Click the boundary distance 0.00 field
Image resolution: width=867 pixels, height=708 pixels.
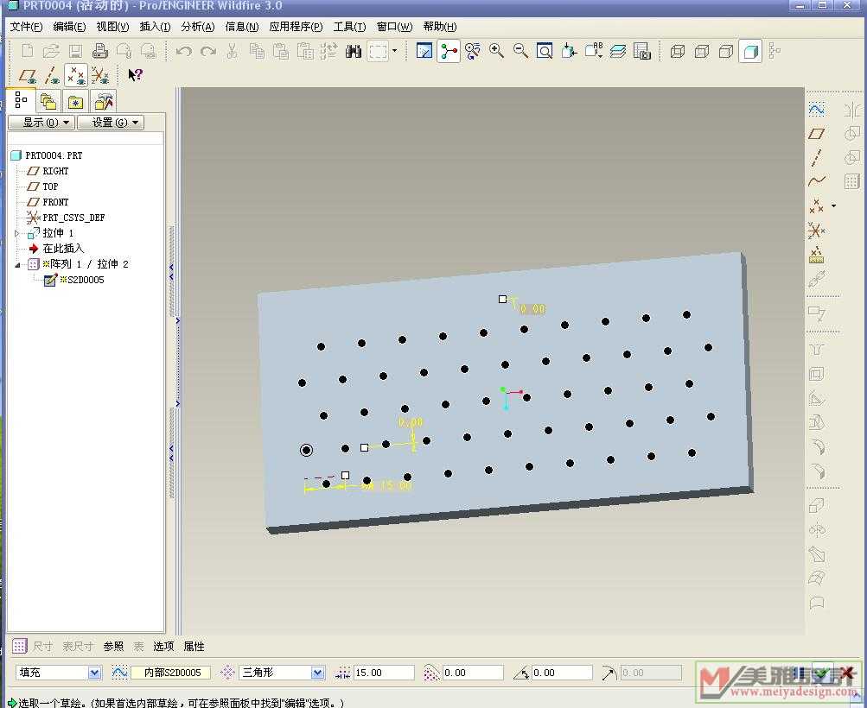coord(473,673)
